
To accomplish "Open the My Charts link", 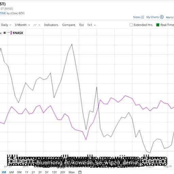I will 153,17.
